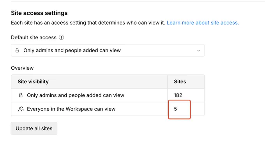The width and height of the screenshot is (265, 146).
Task: Click the Update all sites button
Action: pos(34,128)
